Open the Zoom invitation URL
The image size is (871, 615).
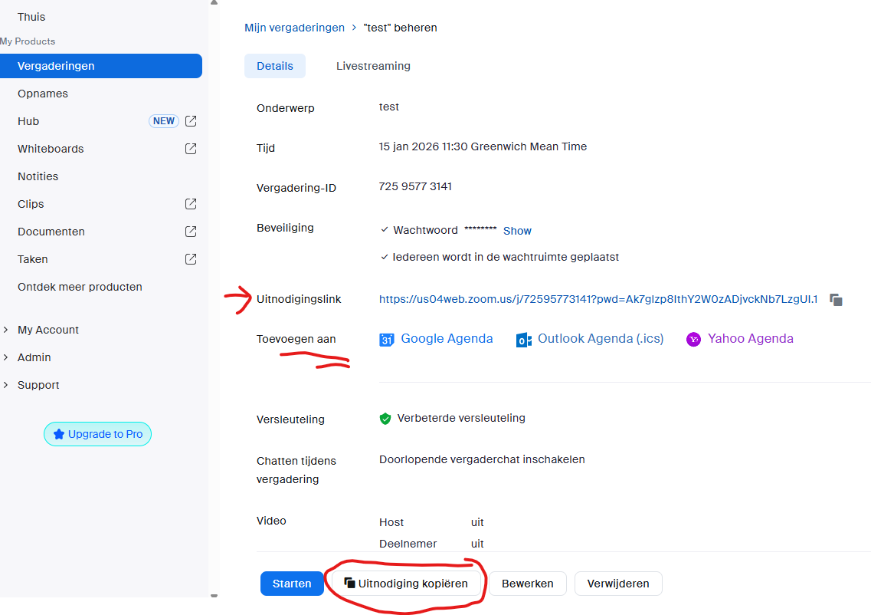[598, 299]
